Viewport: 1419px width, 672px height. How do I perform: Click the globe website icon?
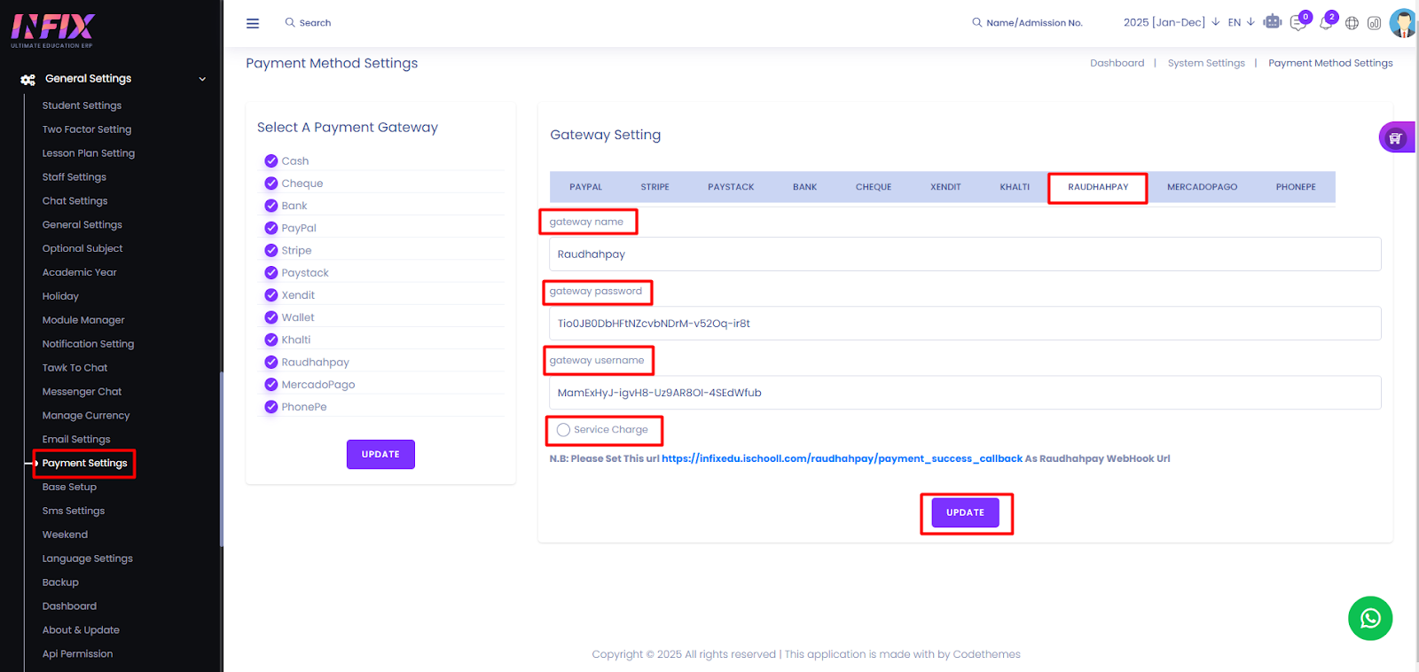point(1352,23)
